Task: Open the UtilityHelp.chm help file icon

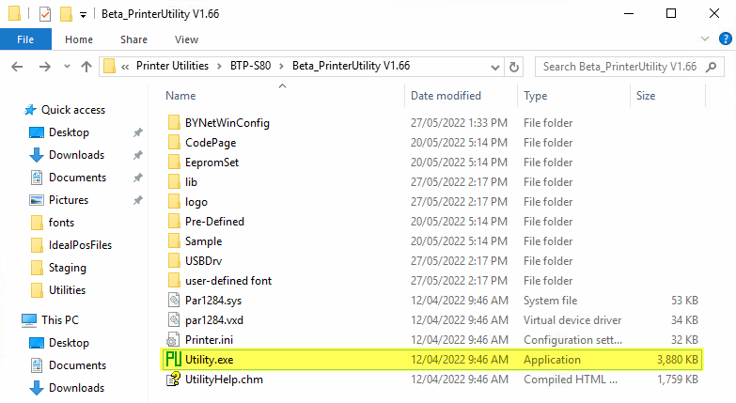Action: click(x=173, y=380)
